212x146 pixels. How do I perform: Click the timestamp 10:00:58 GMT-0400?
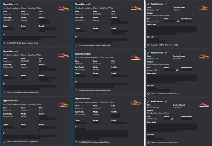coord(94,46)
